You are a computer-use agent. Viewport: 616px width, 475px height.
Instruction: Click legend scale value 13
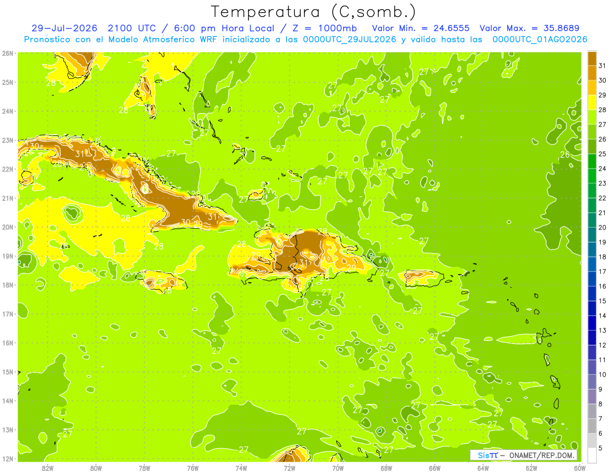(x=602, y=331)
